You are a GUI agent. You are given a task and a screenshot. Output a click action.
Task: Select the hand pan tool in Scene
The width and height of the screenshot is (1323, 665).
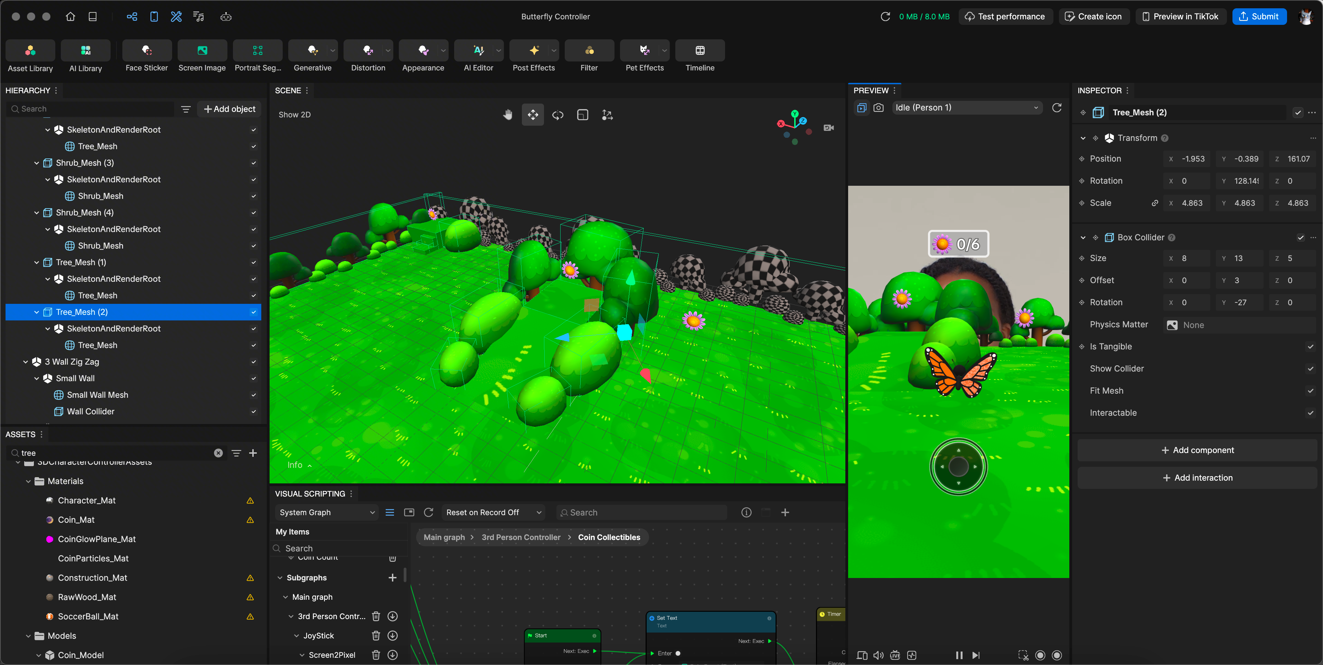coord(507,115)
